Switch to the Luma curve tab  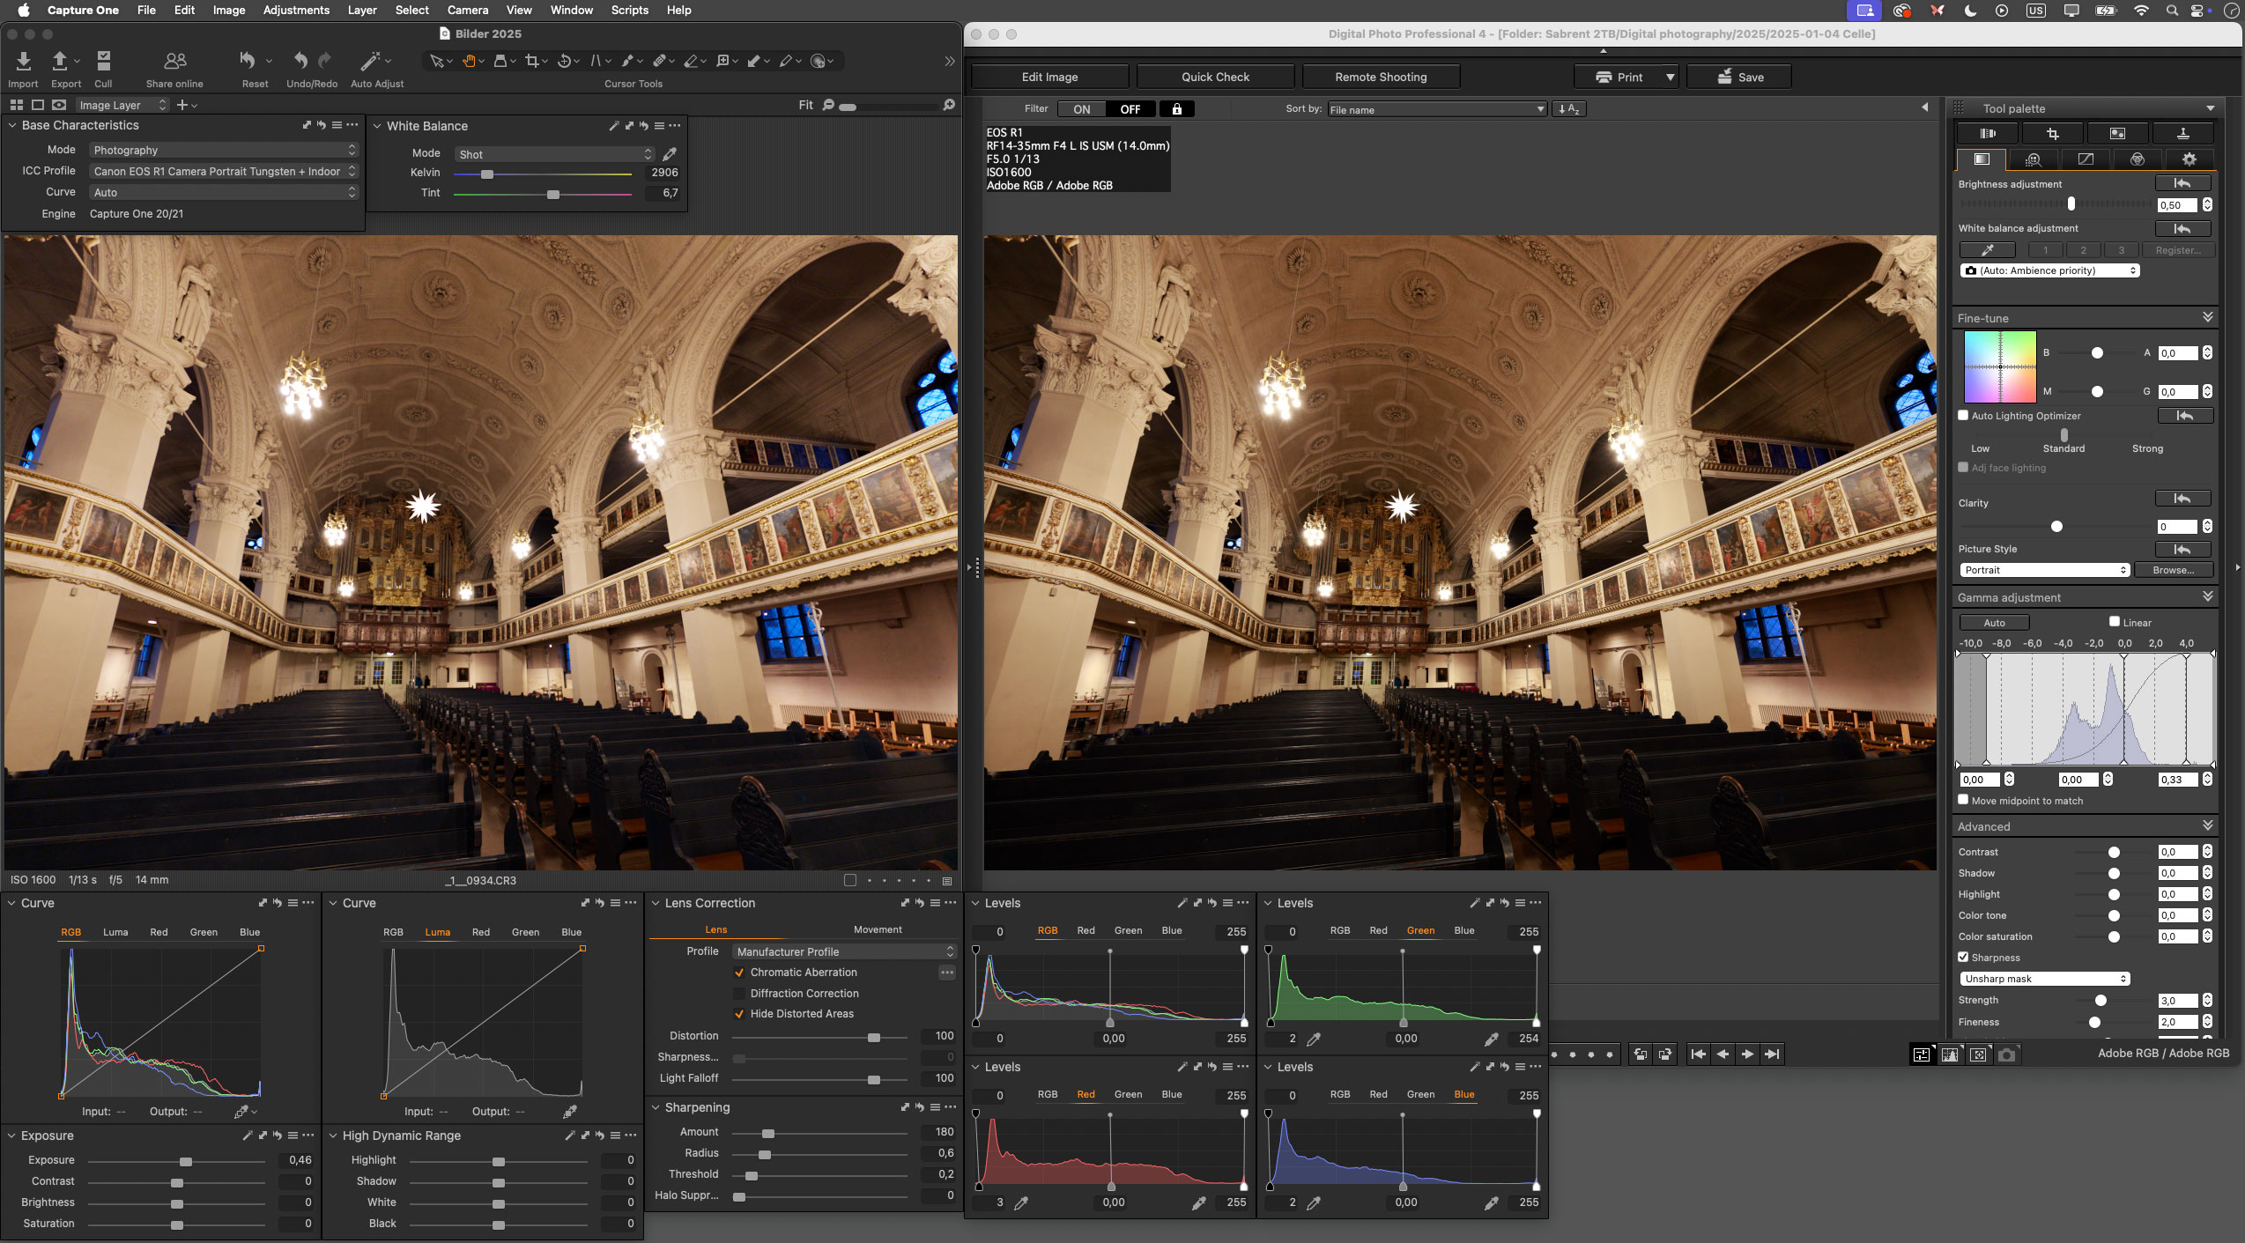[115, 932]
